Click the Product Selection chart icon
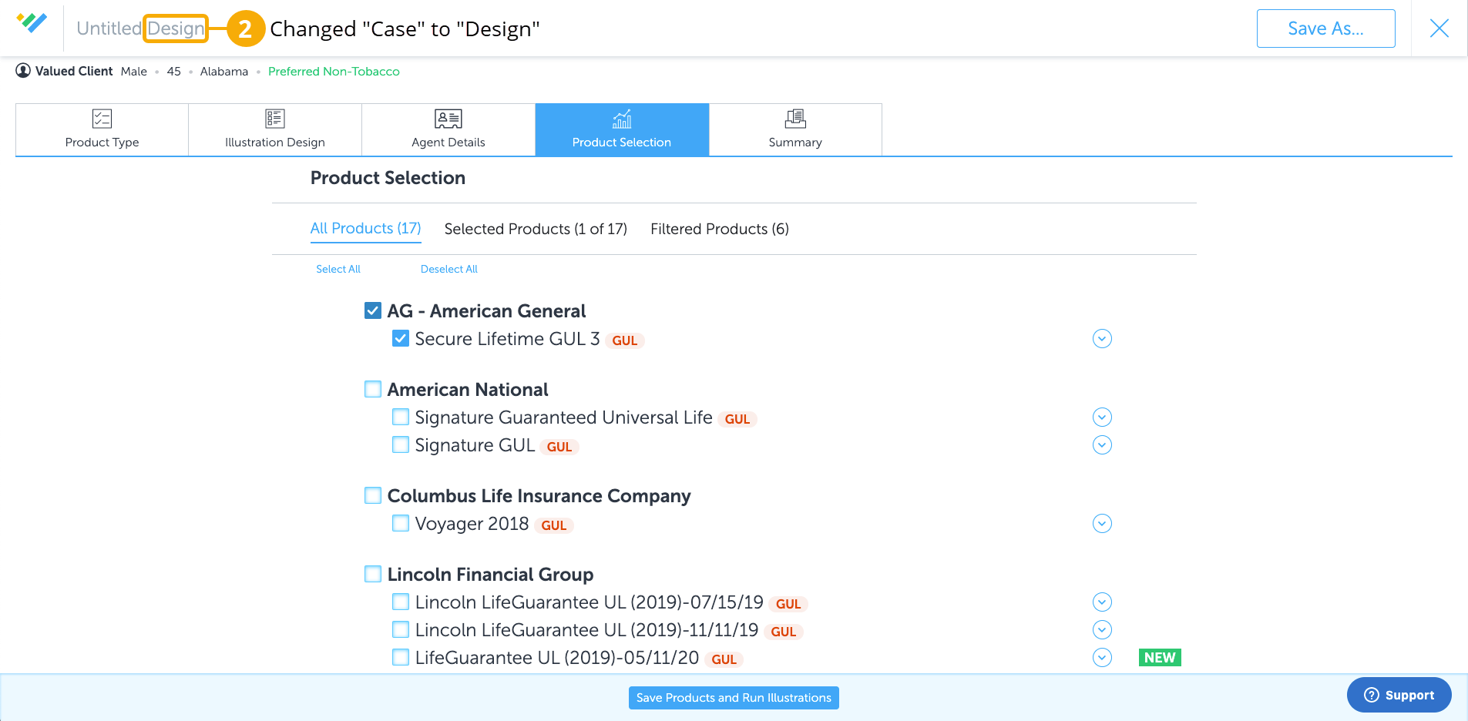 (622, 119)
